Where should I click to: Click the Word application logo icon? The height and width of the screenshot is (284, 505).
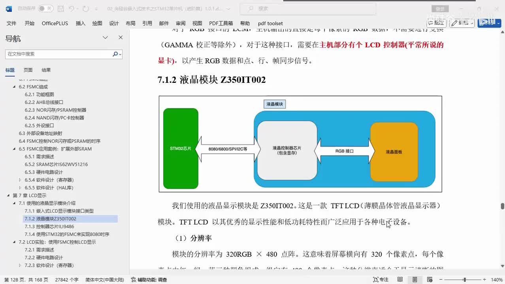[x=9, y=8]
